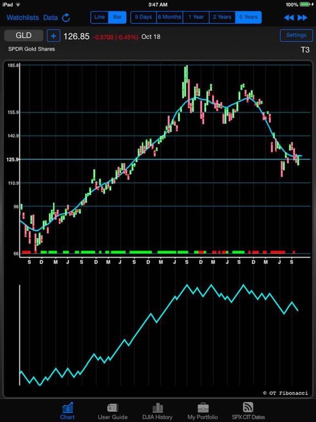
Task: Switch chart style to Line
Action: click(x=99, y=17)
